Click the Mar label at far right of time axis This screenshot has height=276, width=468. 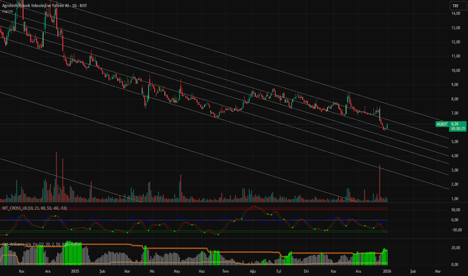coord(438,271)
